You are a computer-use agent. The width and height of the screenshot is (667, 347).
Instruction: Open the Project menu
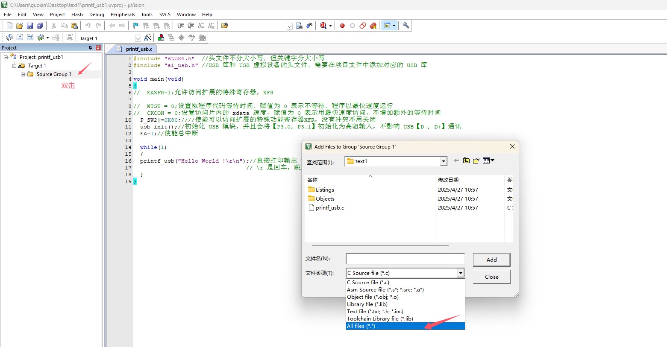[x=57, y=15]
